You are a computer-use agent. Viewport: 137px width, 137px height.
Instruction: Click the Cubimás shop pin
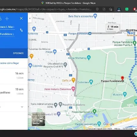(x=30, y=65)
